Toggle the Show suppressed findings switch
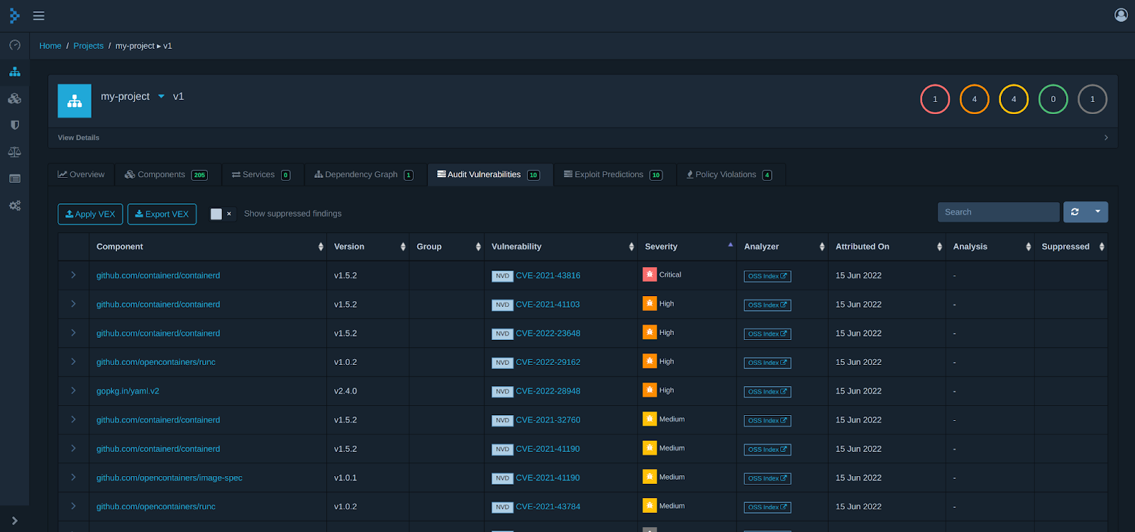Image resolution: width=1135 pixels, height=532 pixels. [x=222, y=214]
